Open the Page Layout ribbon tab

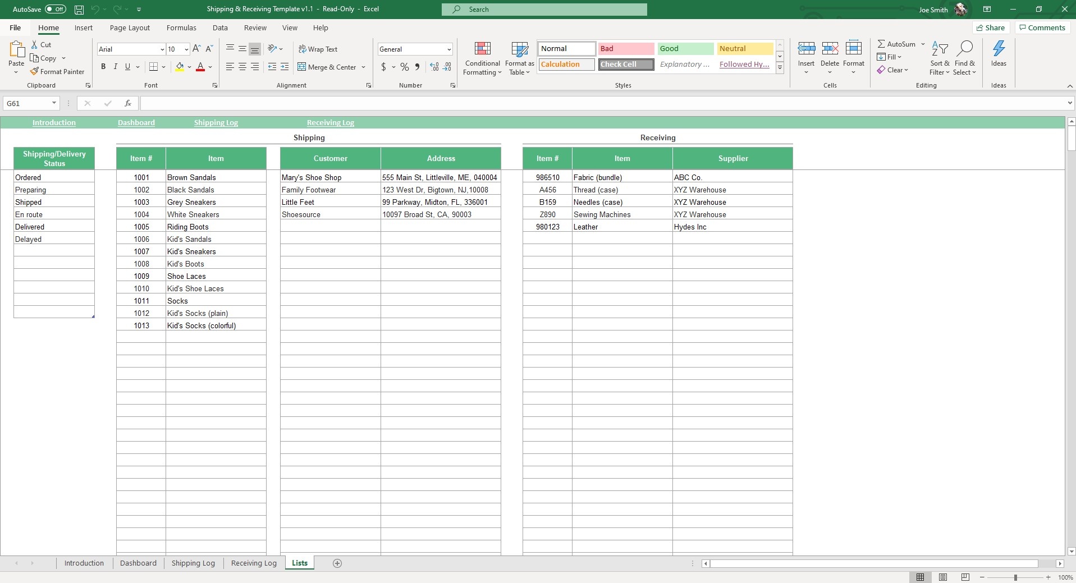[130, 27]
